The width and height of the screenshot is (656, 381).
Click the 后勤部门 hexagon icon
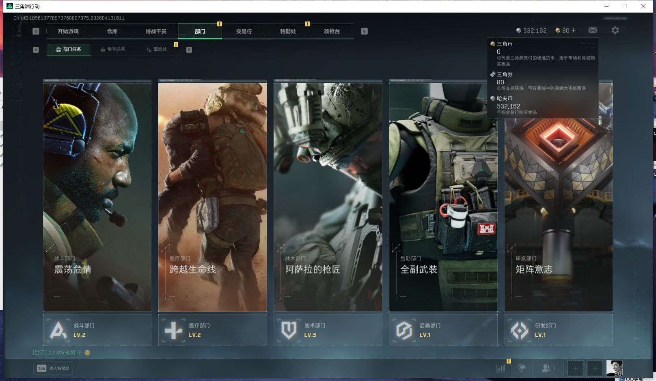[404, 330]
